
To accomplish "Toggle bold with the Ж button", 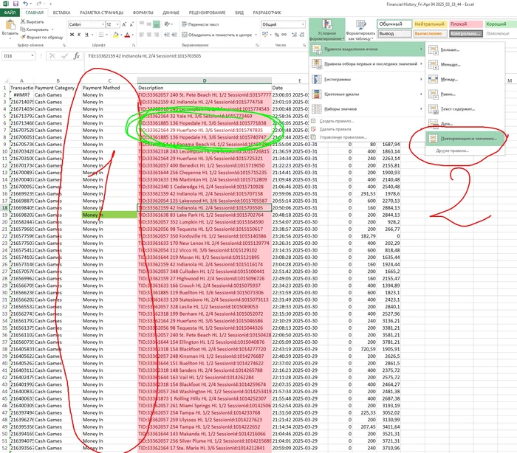I will coord(72,35).
